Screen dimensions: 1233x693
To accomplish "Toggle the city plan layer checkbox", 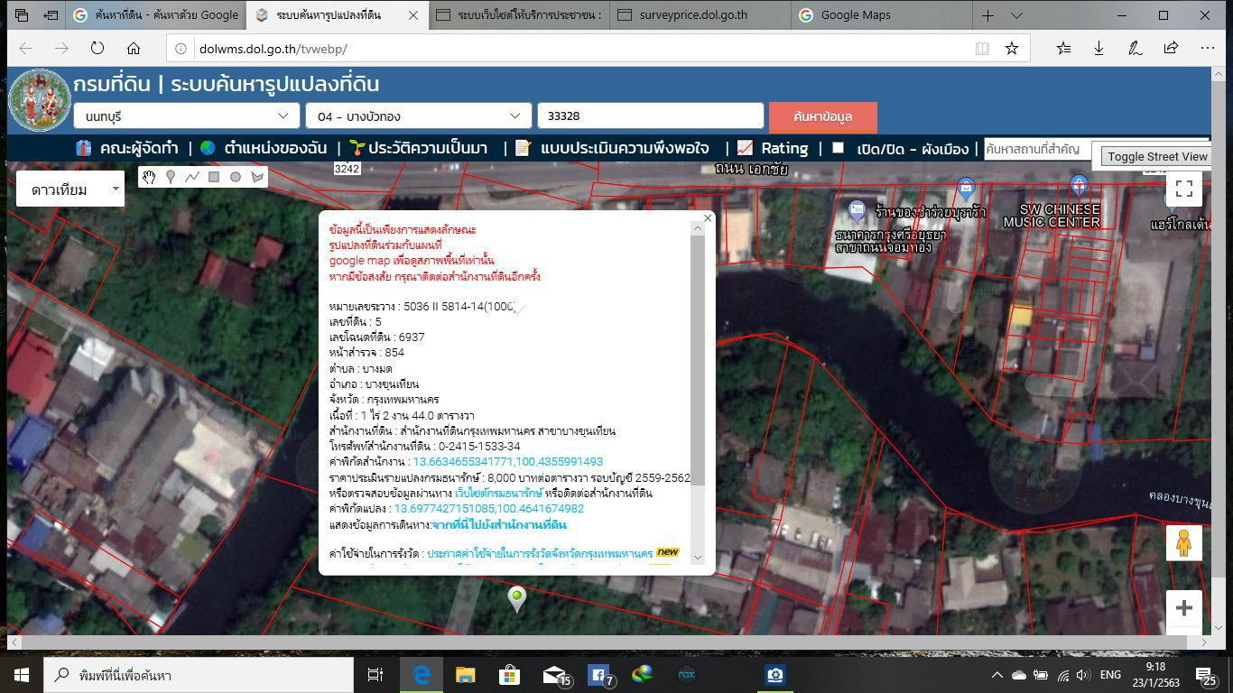I will pos(839,148).
